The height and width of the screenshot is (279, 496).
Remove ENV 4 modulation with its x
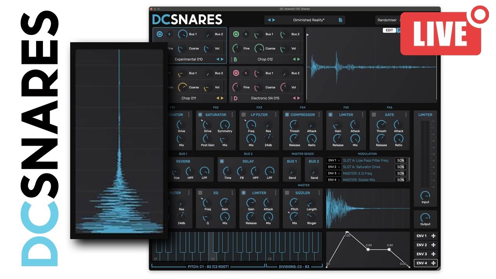click(x=339, y=180)
